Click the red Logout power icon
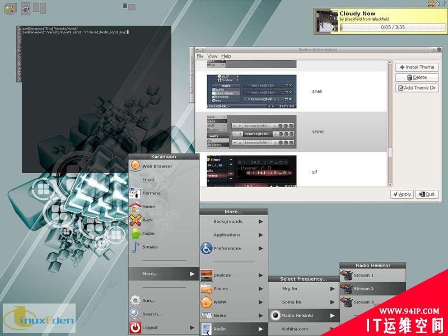 (x=135, y=328)
